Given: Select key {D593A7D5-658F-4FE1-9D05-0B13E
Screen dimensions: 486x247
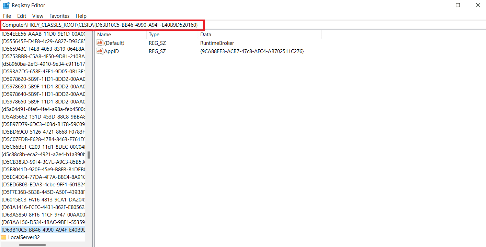Looking at the screenshot, I should [x=43, y=72].
